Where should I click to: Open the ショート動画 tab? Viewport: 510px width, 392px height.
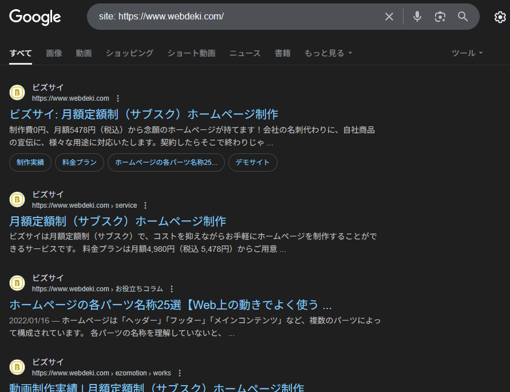191,53
